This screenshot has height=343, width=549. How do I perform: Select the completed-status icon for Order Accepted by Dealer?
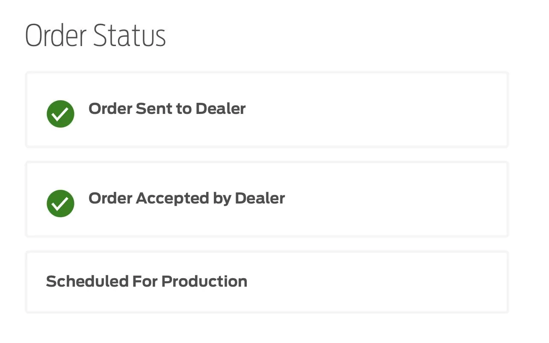click(60, 203)
